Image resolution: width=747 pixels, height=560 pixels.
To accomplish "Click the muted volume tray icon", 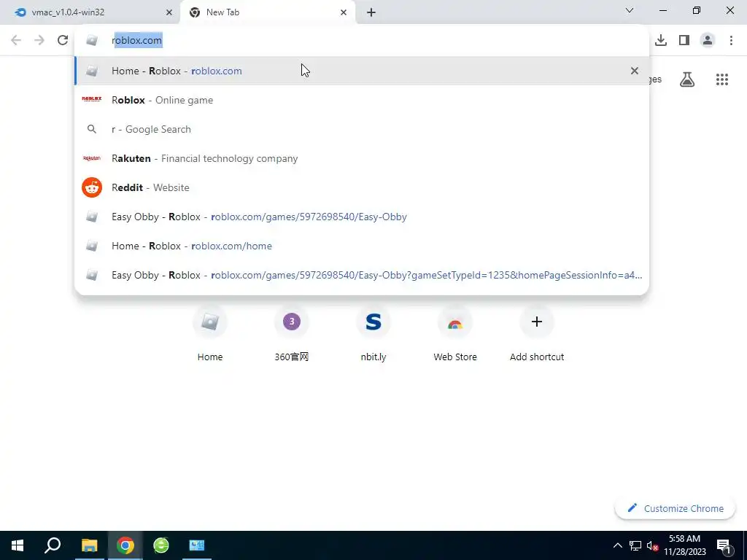I will tap(652, 545).
